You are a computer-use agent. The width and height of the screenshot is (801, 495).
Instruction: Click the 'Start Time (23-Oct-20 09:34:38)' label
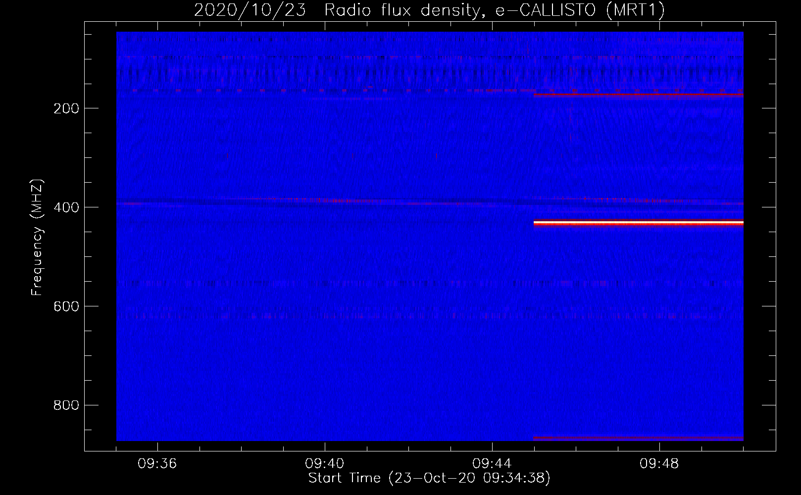click(429, 478)
